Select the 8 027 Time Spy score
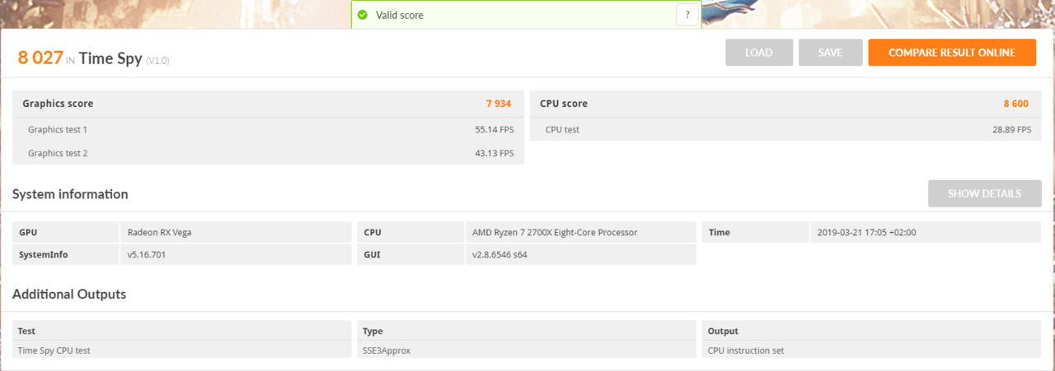The image size is (1055, 371). 40,57
